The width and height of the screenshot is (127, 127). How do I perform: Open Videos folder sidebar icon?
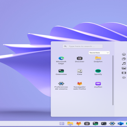[x=124, y=73]
